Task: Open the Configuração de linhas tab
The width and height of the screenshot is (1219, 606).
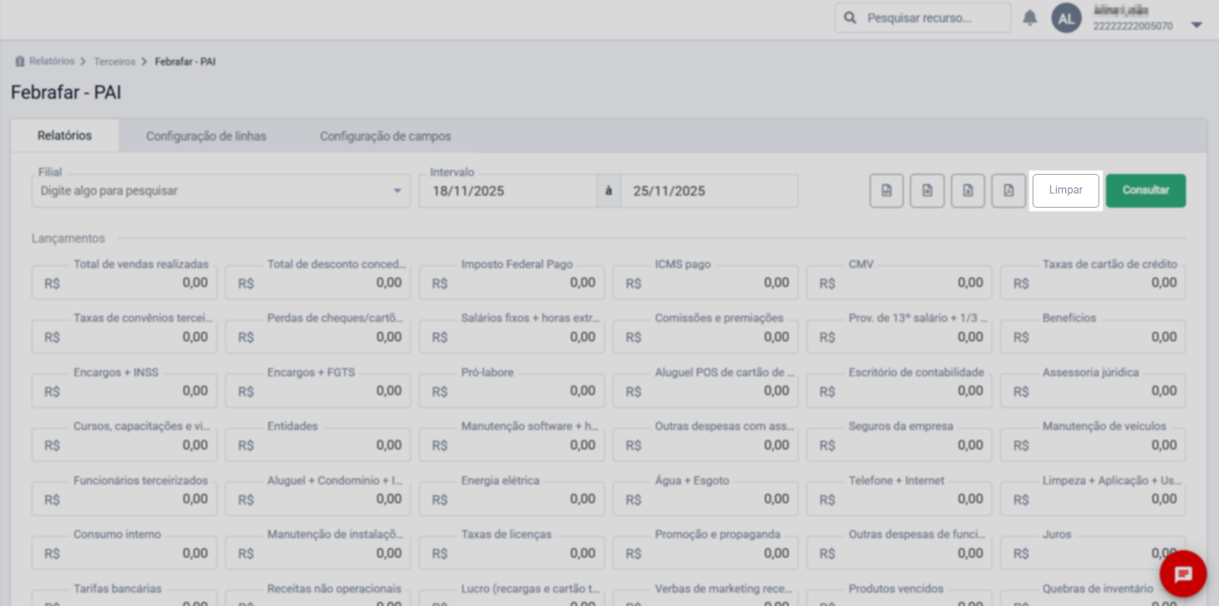Action: [x=206, y=136]
